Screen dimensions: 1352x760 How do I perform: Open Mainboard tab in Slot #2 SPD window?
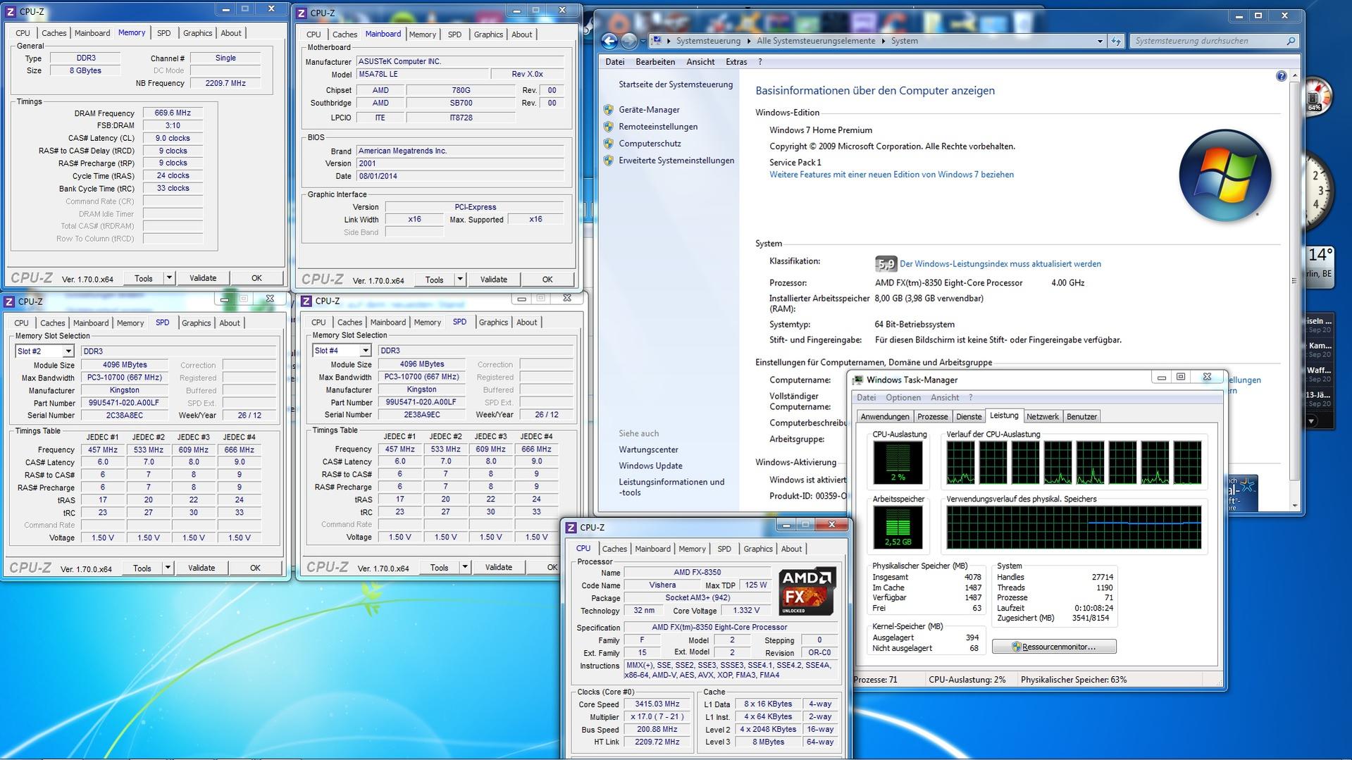pos(91,323)
